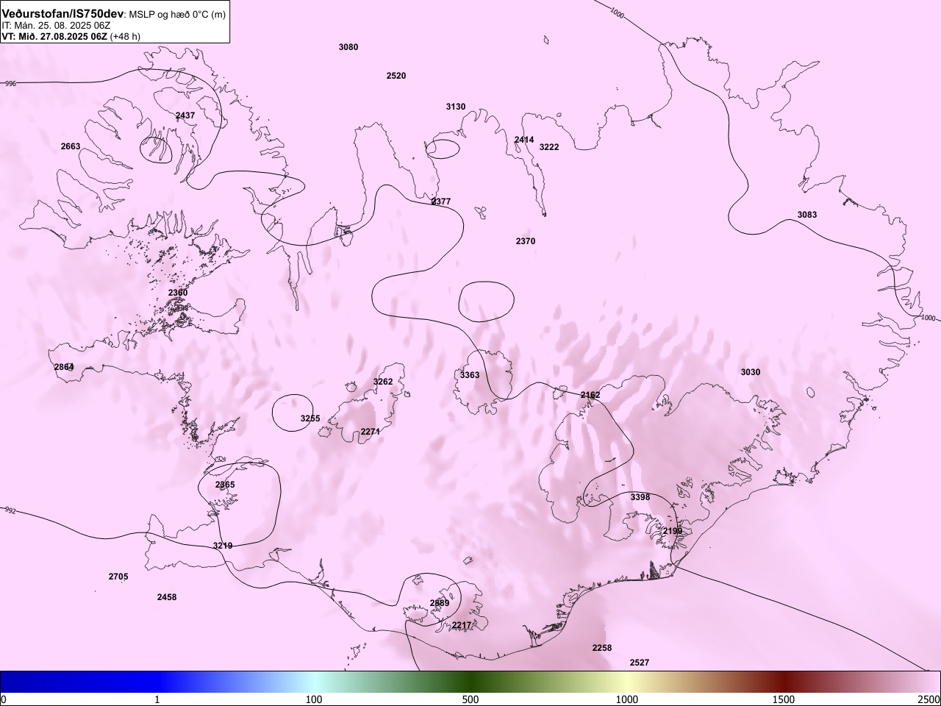Viewport: 941px width, 706px height.
Task: Click the 1500 tick on the color scale
Action: point(784,699)
